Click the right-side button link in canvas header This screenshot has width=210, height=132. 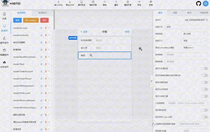coord(127,32)
